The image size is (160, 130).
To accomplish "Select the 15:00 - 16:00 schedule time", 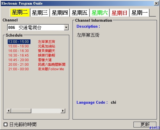I will click(x=19, y=46).
